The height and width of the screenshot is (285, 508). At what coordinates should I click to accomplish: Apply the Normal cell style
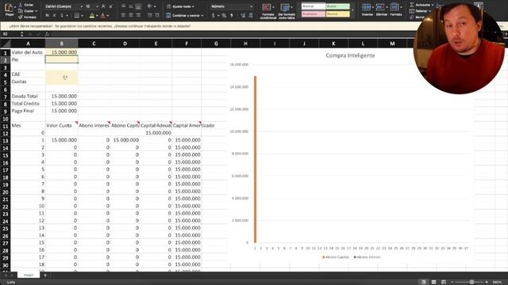point(314,6)
